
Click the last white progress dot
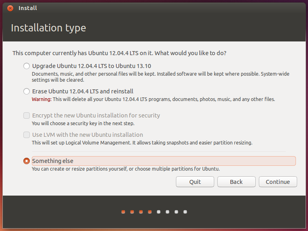tap(185, 212)
